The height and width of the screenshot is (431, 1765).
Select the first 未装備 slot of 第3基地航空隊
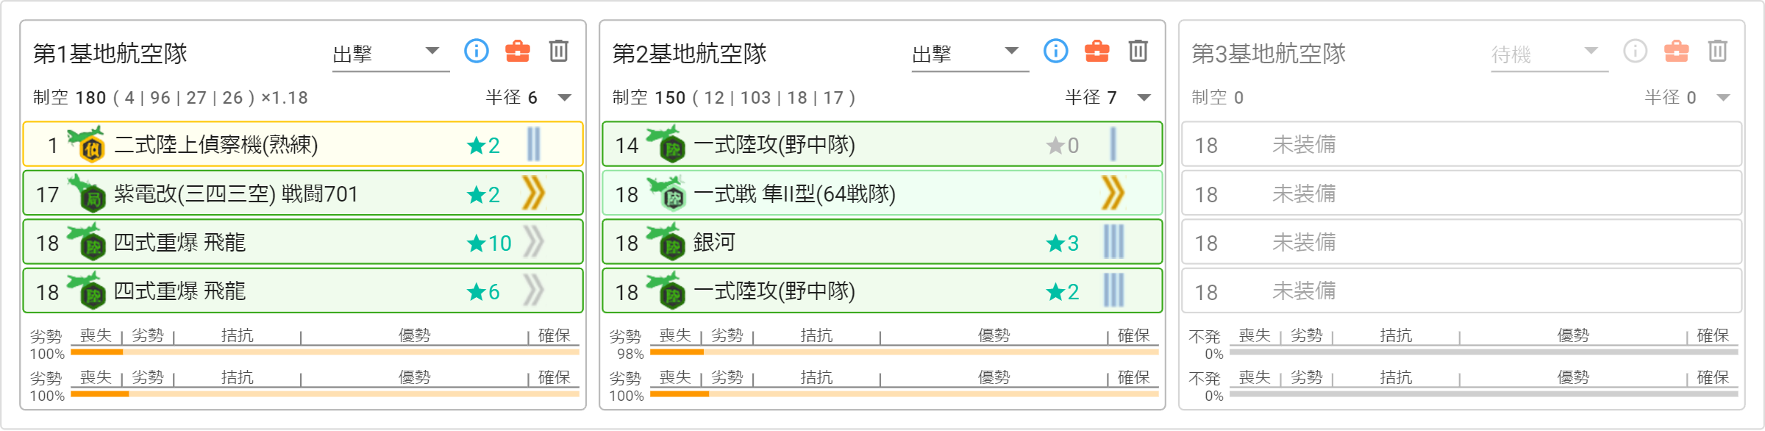point(1462,144)
